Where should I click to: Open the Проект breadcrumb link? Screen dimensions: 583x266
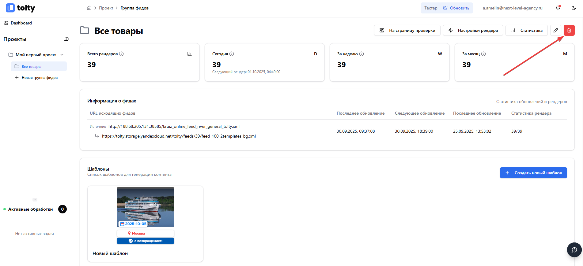click(106, 8)
